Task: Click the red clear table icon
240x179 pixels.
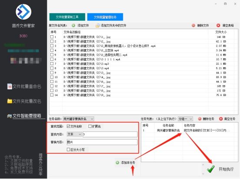Action: click(x=218, y=26)
